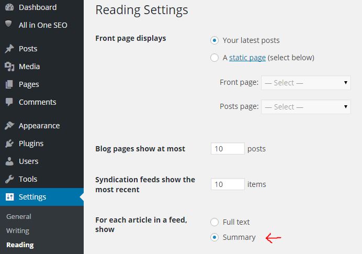Open the Settings menu label

click(x=32, y=197)
